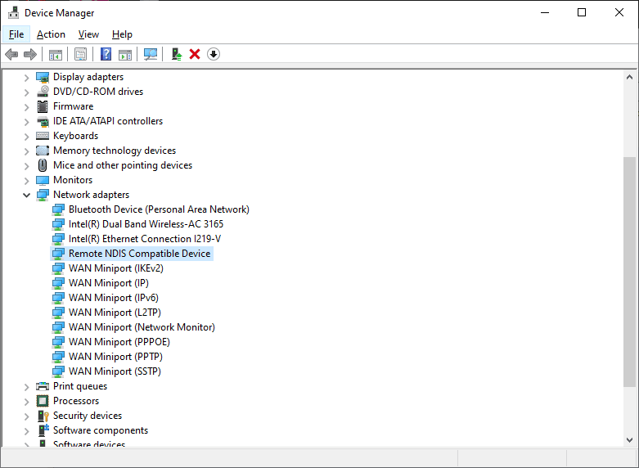Open the Help menu

click(x=122, y=34)
